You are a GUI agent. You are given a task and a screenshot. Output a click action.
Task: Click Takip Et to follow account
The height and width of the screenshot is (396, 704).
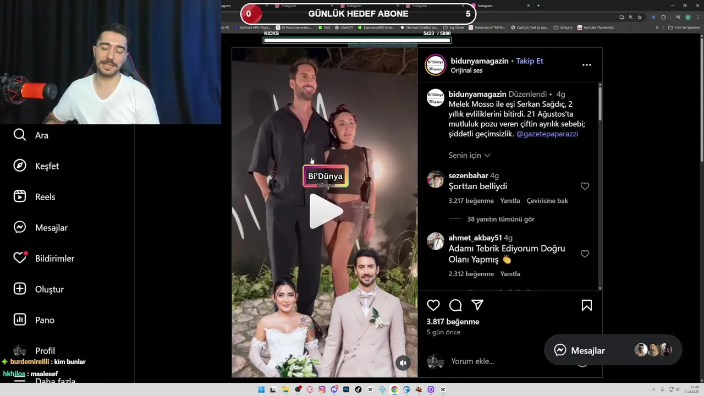click(x=530, y=61)
